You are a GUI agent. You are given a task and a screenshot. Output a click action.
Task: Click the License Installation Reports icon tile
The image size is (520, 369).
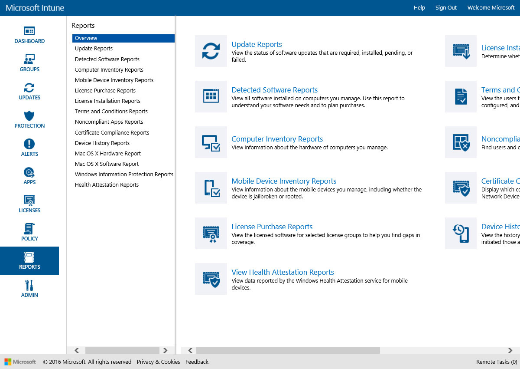pos(461,51)
